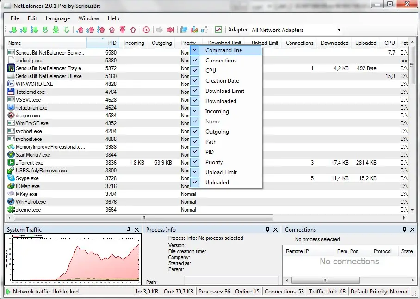Select Priority entry in column menu

click(x=226, y=162)
